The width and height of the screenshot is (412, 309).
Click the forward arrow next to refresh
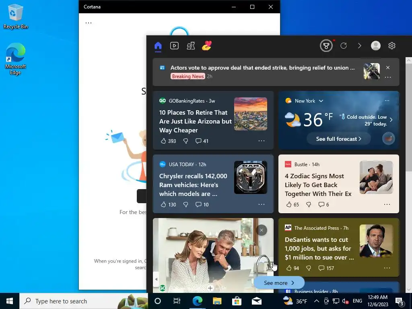pyautogui.click(x=359, y=46)
